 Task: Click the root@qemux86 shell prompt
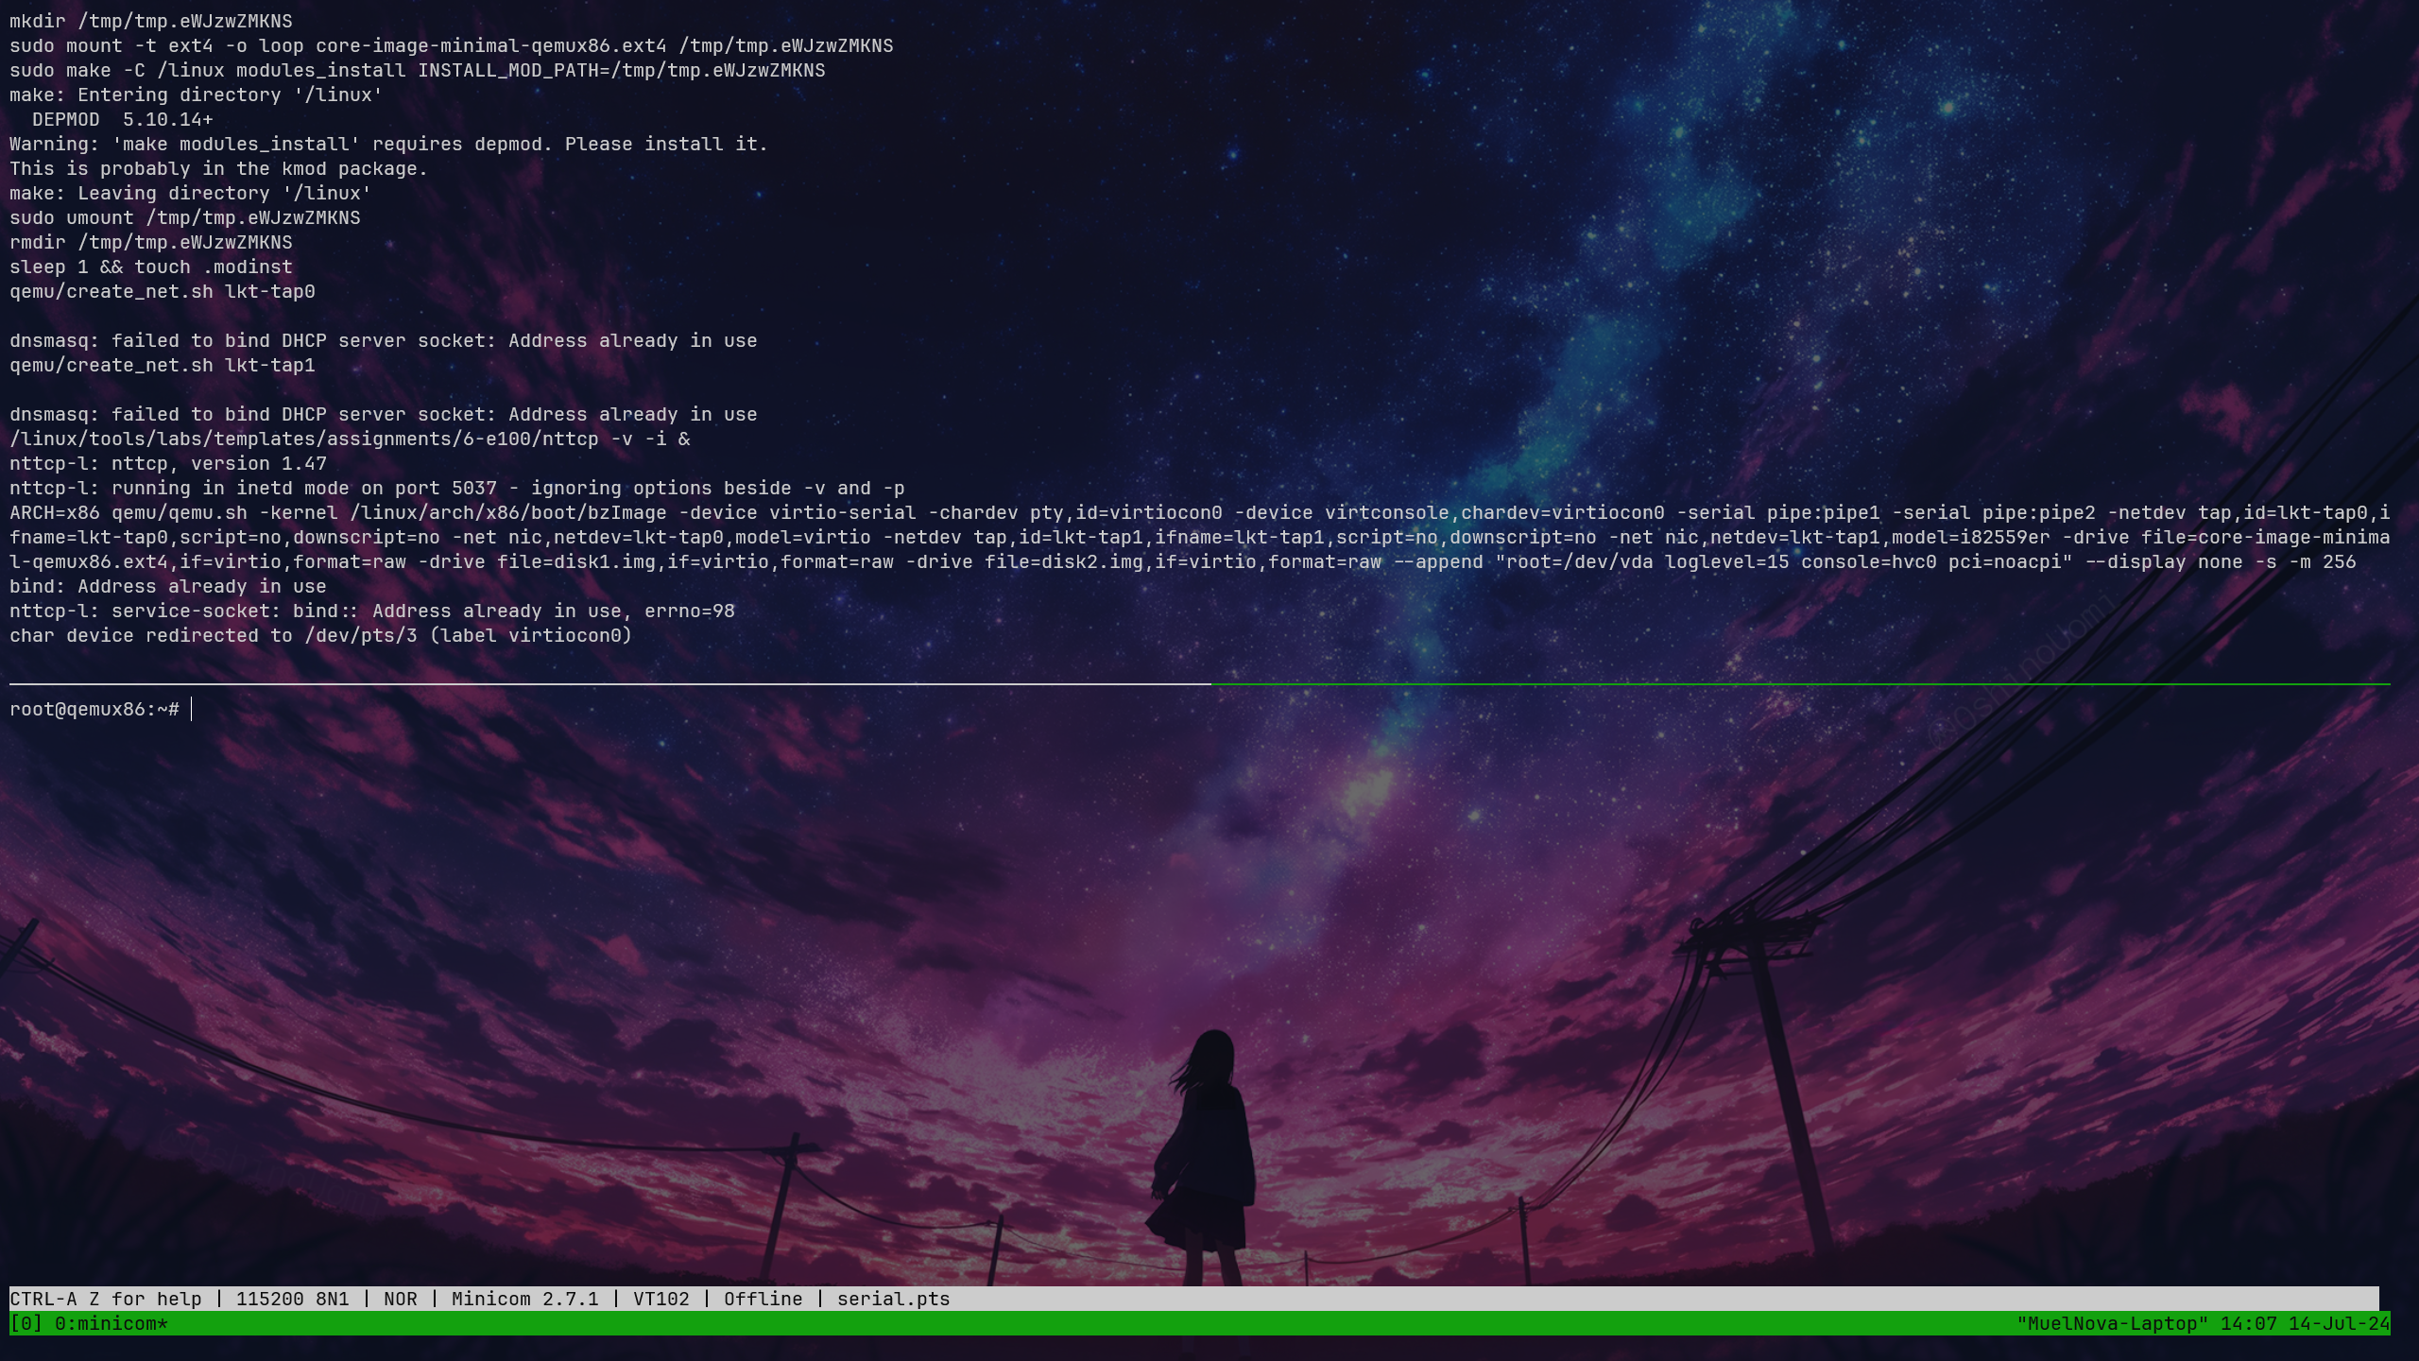[x=94, y=709]
